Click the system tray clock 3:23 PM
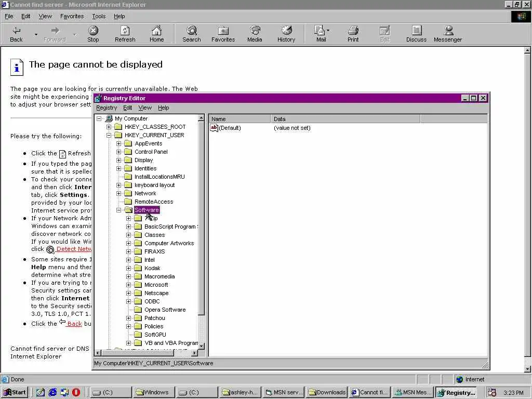532x399 pixels. pos(513,393)
